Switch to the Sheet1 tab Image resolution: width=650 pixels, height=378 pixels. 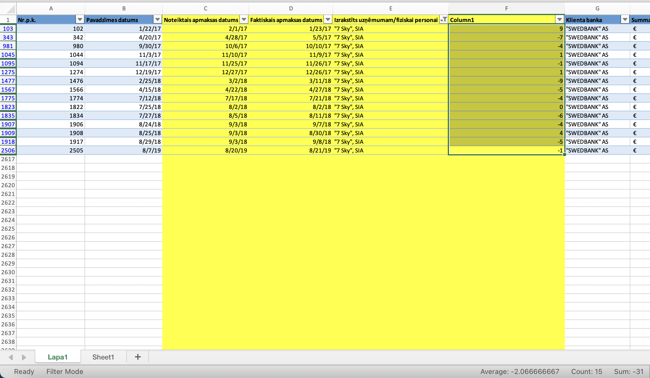coord(103,357)
